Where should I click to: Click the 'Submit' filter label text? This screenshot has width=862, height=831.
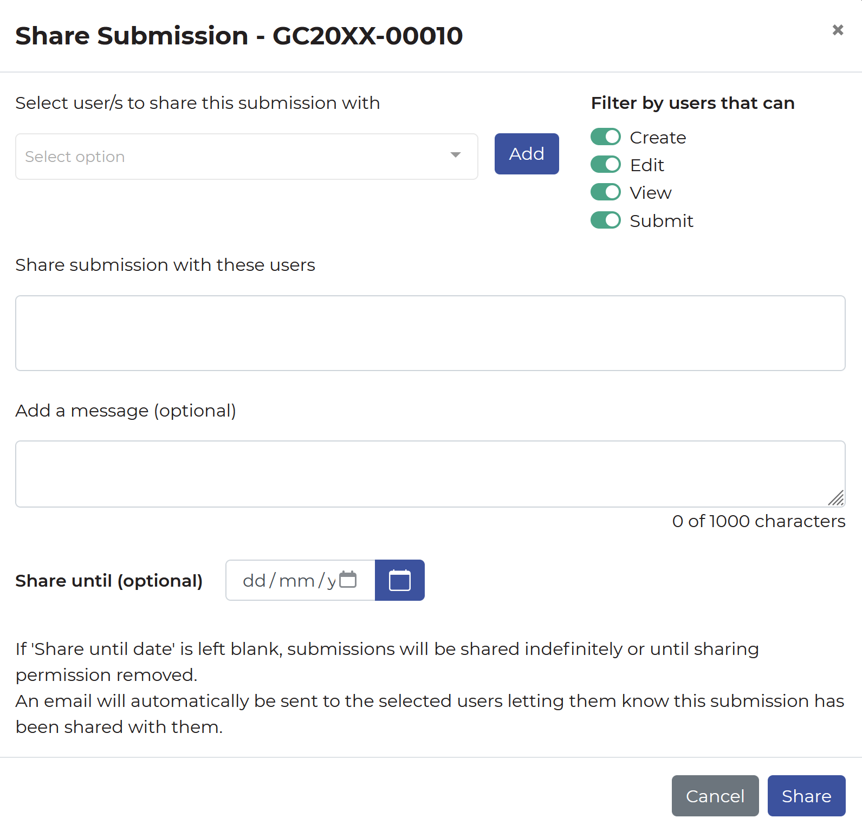tap(662, 221)
